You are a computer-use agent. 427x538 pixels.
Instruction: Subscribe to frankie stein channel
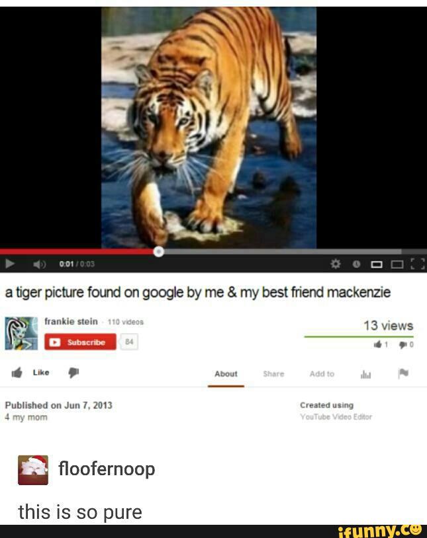80,342
